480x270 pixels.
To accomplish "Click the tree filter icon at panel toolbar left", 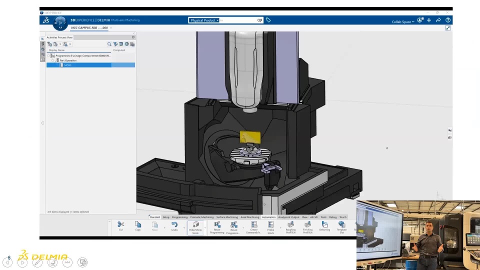I will (49, 44).
